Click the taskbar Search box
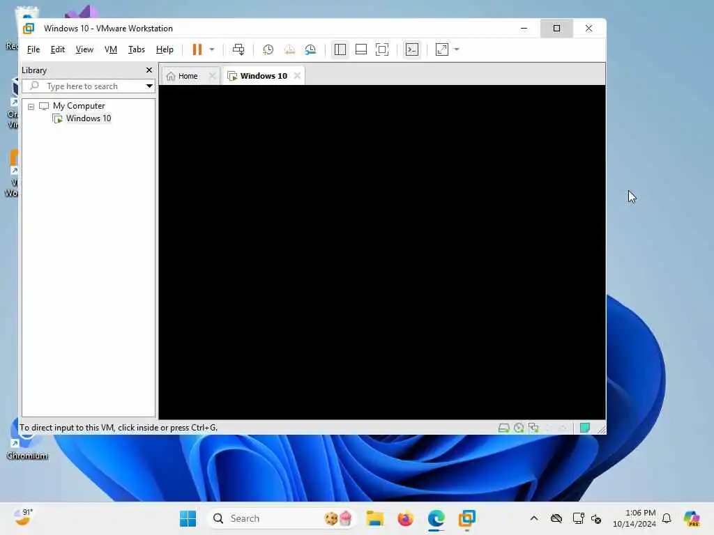This screenshot has width=714, height=535. point(281,518)
